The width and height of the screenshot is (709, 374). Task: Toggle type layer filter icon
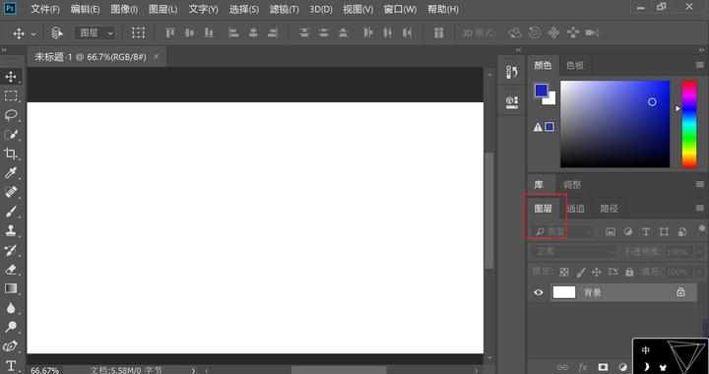click(646, 231)
